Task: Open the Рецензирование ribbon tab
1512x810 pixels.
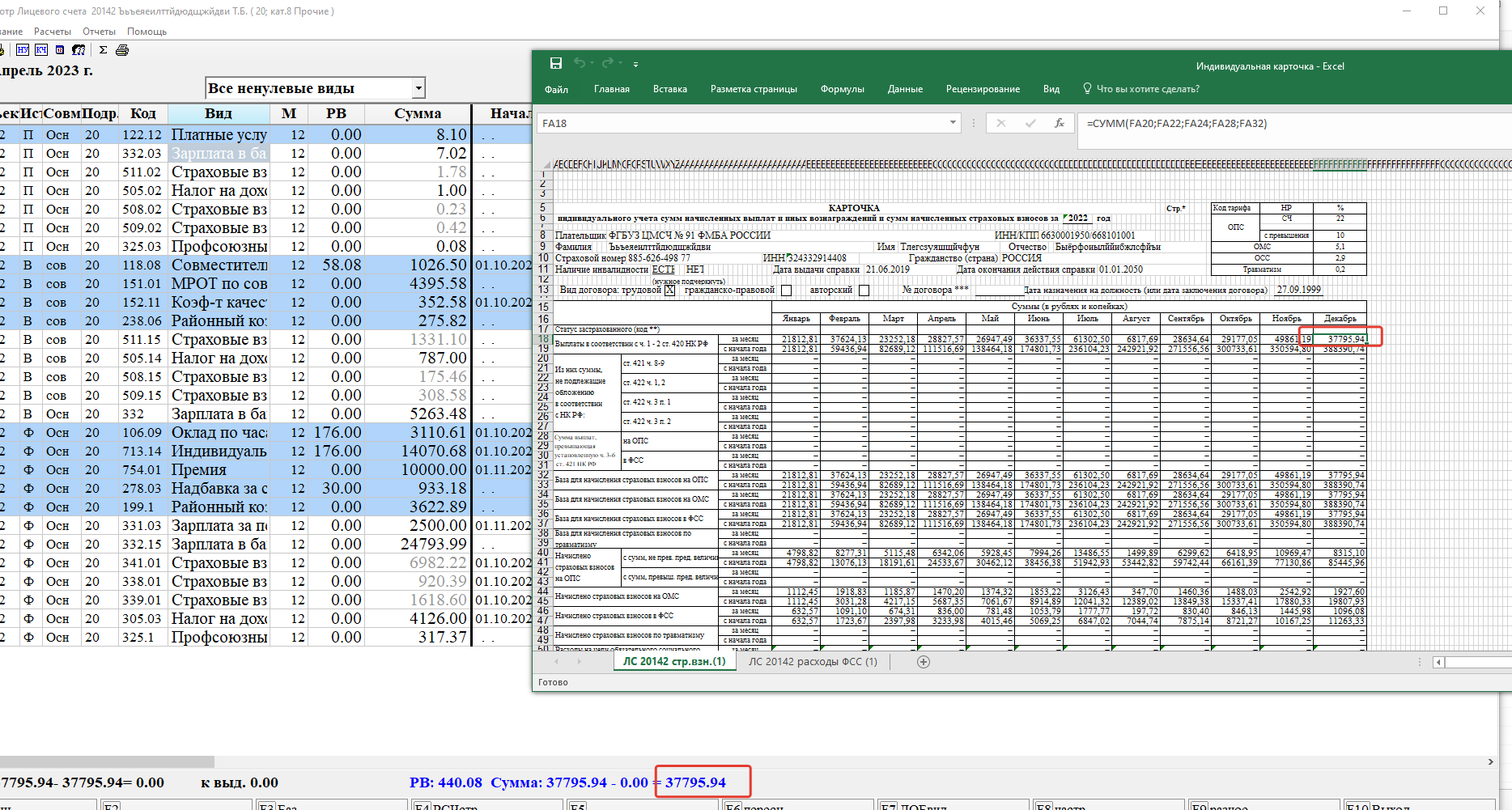Action: pos(983,89)
